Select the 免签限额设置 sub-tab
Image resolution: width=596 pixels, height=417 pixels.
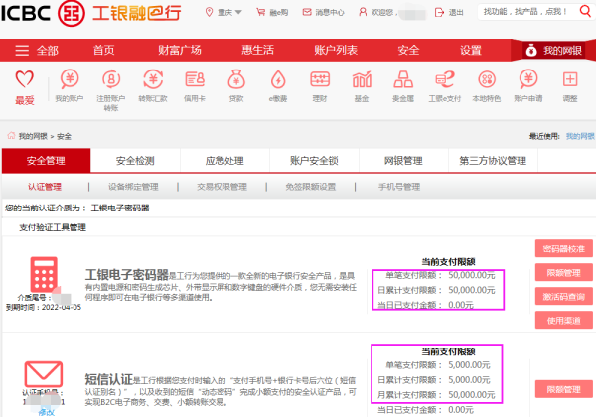pyautogui.click(x=311, y=187)
